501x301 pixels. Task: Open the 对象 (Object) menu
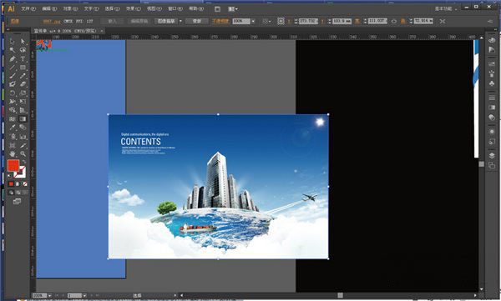(x=70, y=9)
